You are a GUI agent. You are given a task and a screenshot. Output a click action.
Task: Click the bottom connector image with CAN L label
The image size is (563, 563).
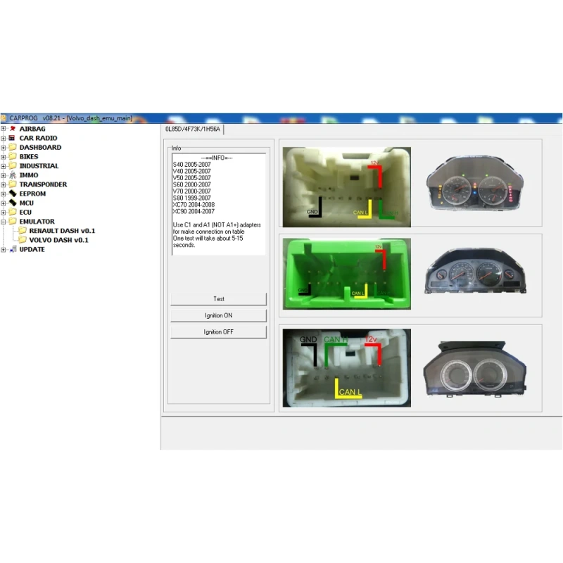[x=347, y=367]
